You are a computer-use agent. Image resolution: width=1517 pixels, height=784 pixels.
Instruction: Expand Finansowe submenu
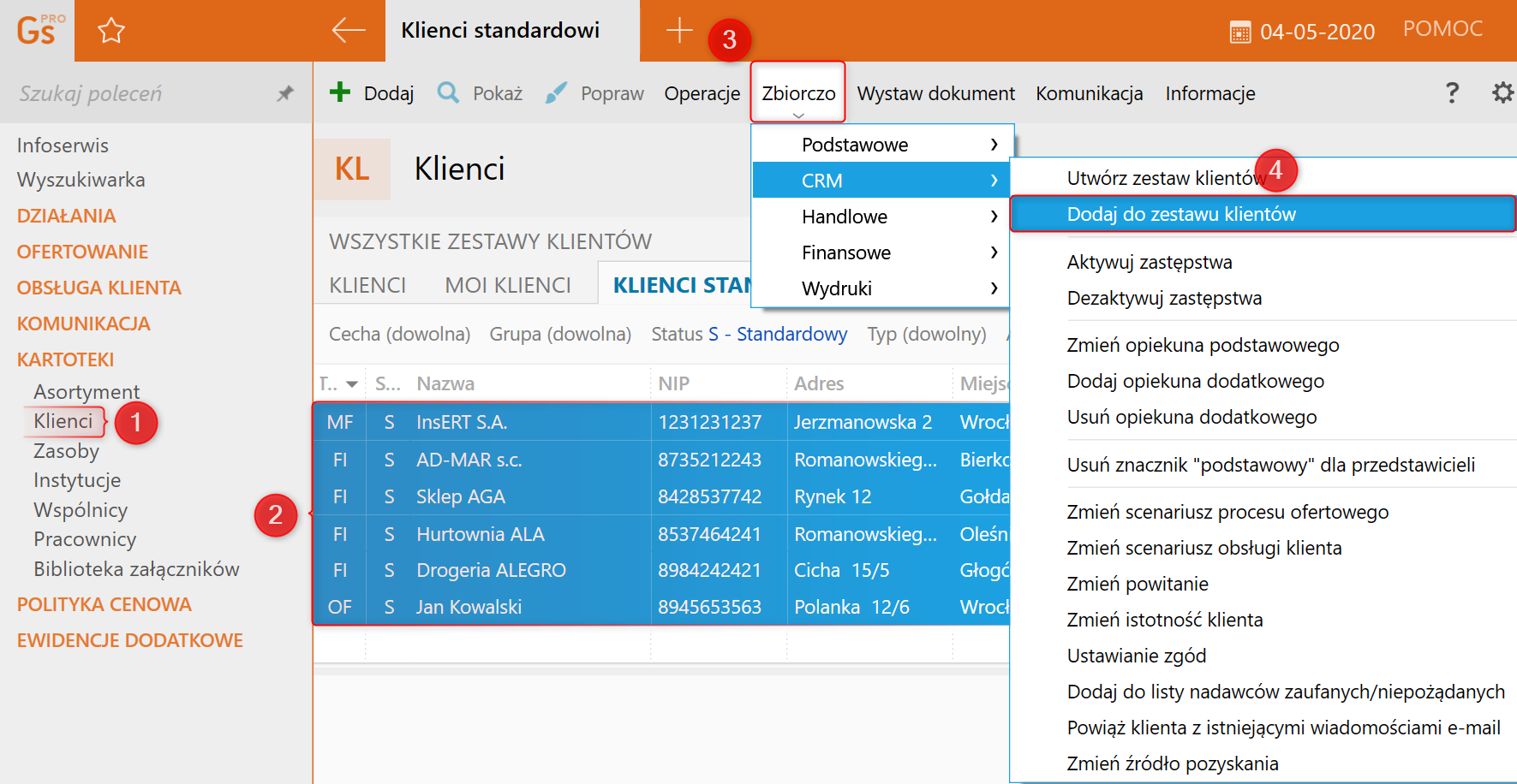(881, 252)
